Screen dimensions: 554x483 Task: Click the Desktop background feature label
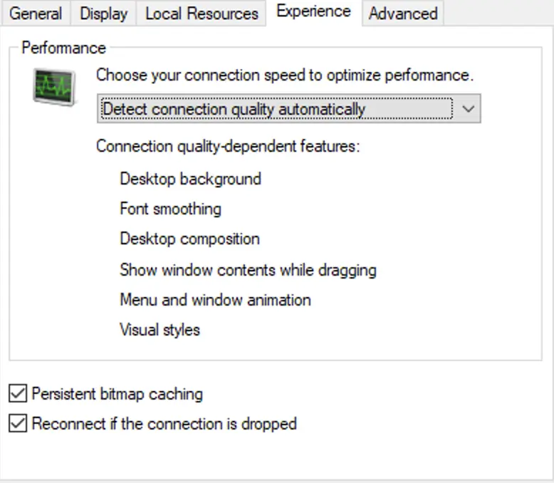coord(190,179)
